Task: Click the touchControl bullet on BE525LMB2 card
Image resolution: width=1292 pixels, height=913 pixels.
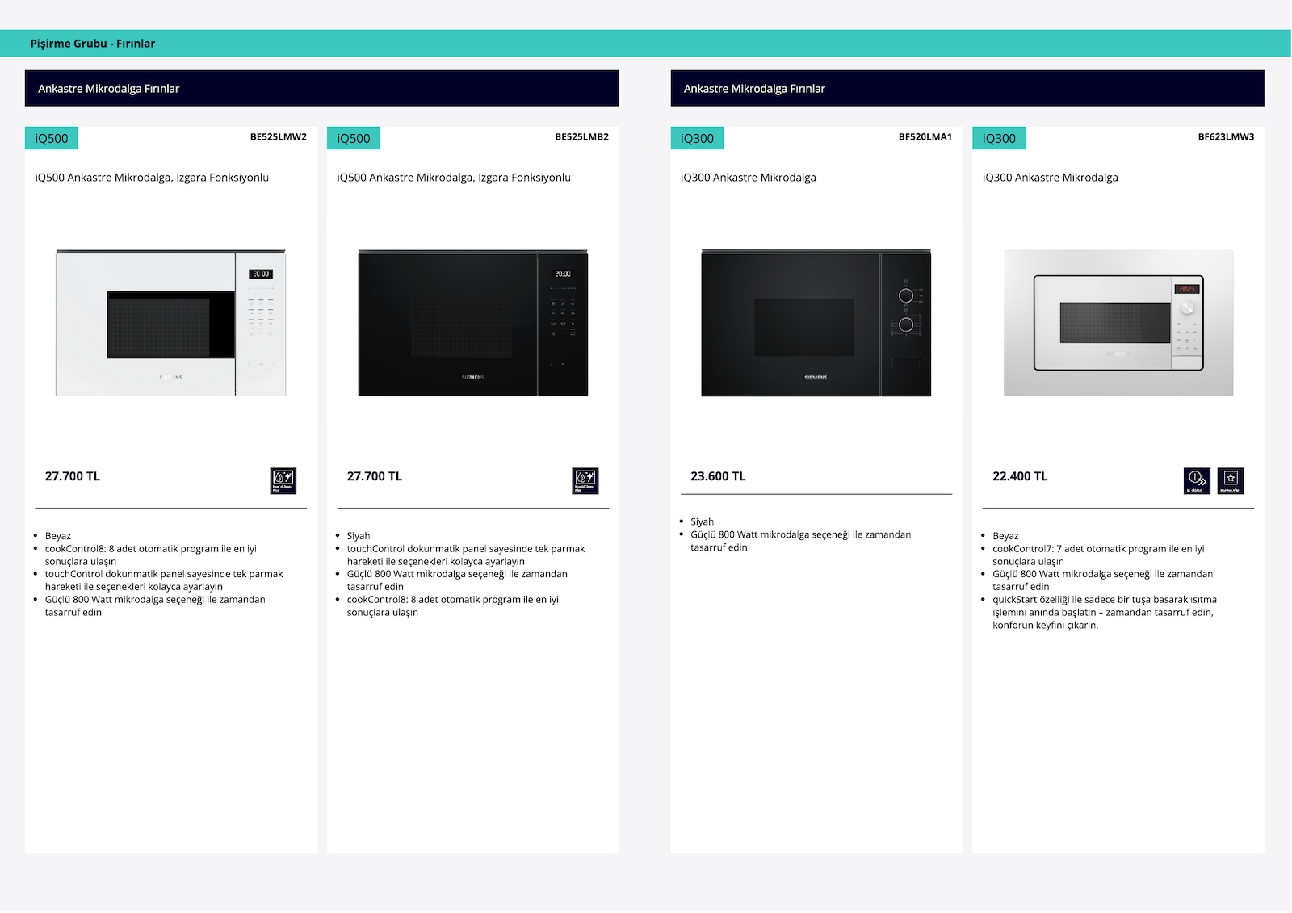Action: (466, 555)
